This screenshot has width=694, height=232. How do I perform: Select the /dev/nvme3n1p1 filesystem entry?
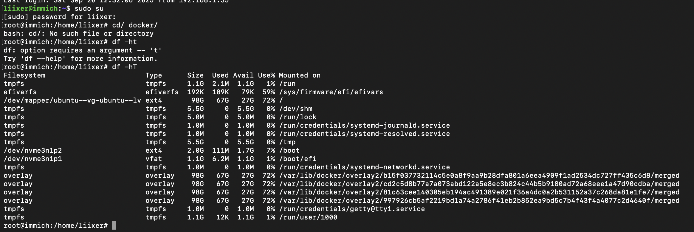coord(33,159)
